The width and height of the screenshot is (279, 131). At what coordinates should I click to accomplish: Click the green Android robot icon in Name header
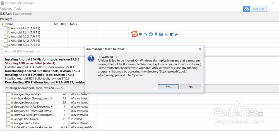[x=2, y=24]
